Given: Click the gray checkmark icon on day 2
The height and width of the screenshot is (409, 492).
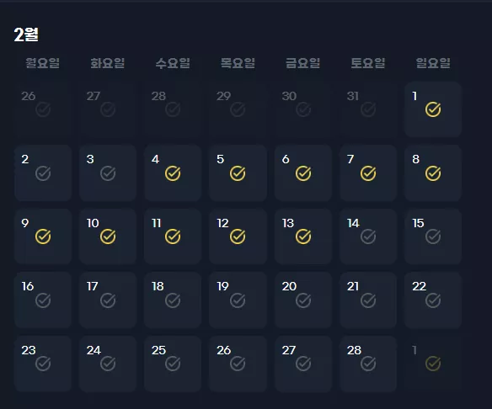Looking at the screenshot, I should (43, 173).
